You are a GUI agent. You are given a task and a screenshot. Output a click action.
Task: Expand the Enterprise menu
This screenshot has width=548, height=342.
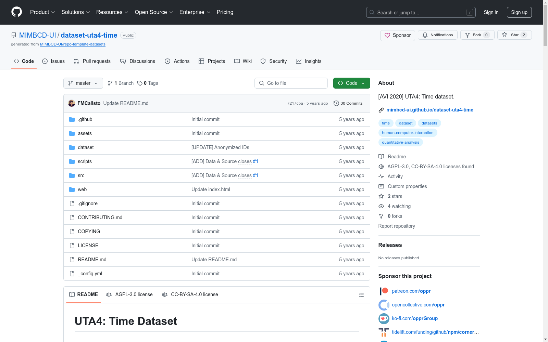click(195, 12)
